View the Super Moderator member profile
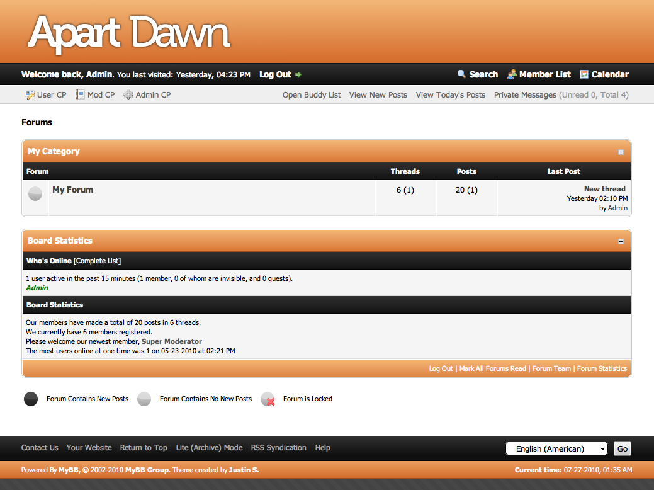The width and height of the screenshot is (654, 490). coord(171,341)
